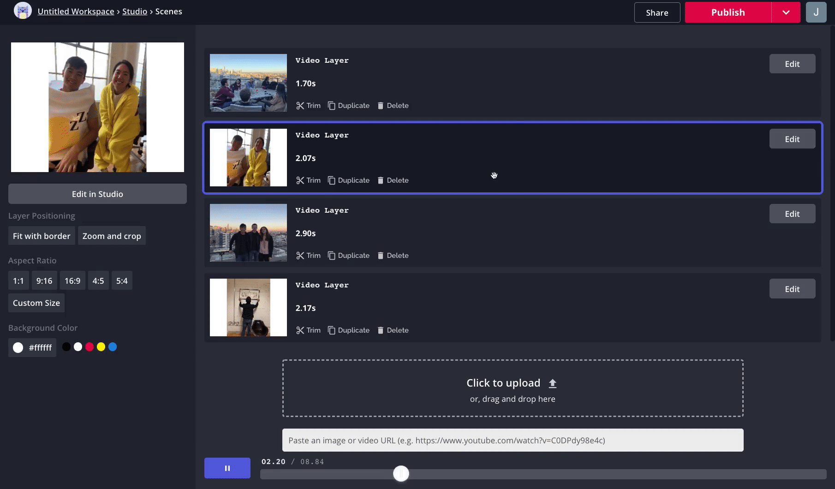Open the #ffffff background color picker
This screenshot has height=489, width=835.
click(x=32, y=348)
